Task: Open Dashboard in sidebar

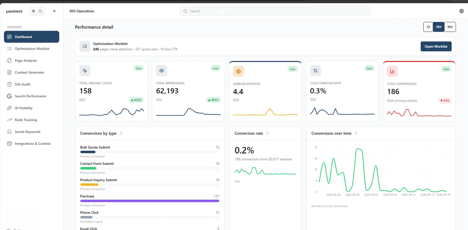Action: click(31, 37)
